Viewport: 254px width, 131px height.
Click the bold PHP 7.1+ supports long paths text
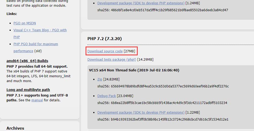[37, 98]
